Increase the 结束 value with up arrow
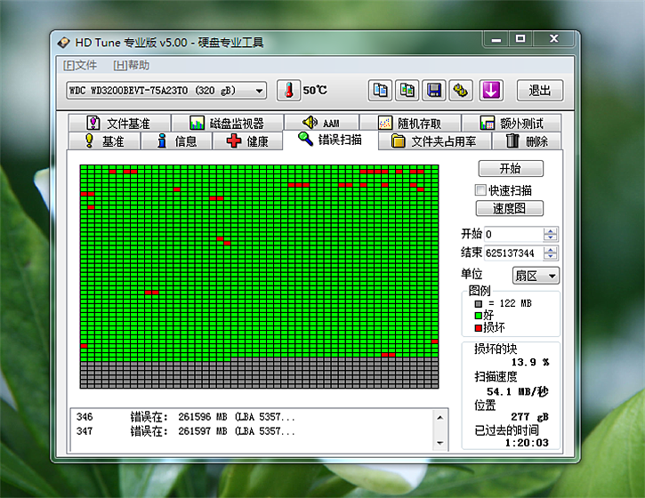 (x=550, y=249)
